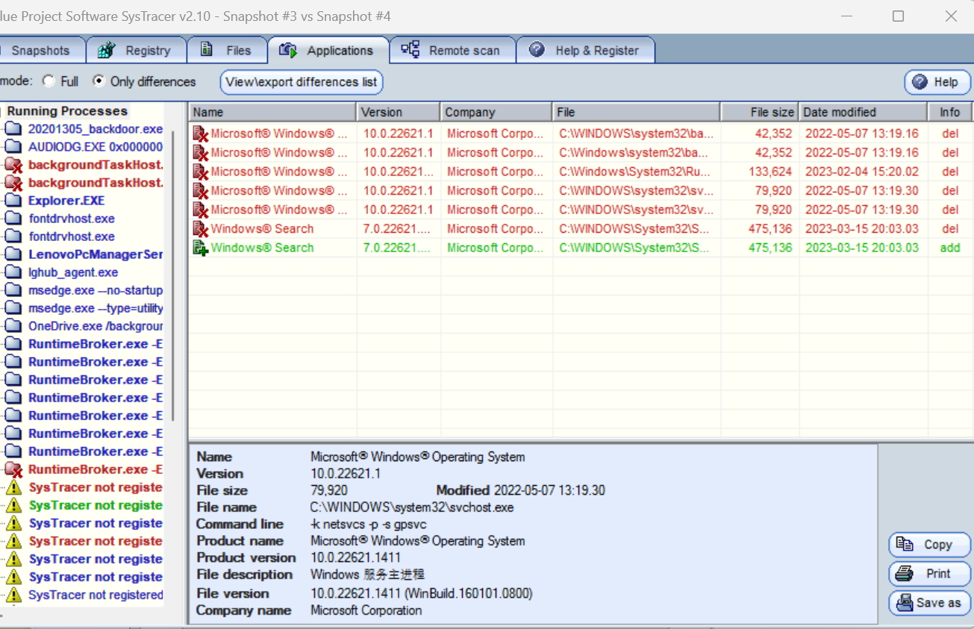Screen dimensions: 974x629
Task: Click the printer icon on the Print button
Action: [905, 574]
